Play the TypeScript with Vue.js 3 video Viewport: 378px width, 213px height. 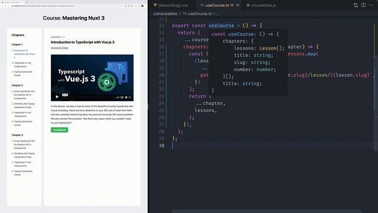coord(57,97)
